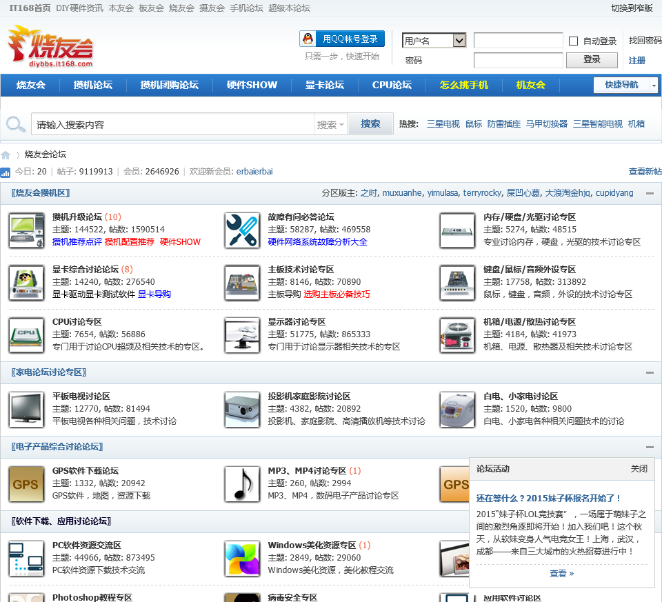
Task: Select 烧友会 in the blue nav bar
Action: click(31, 85)
